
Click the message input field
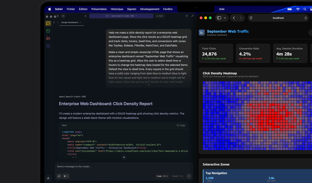tap(124, 167)
